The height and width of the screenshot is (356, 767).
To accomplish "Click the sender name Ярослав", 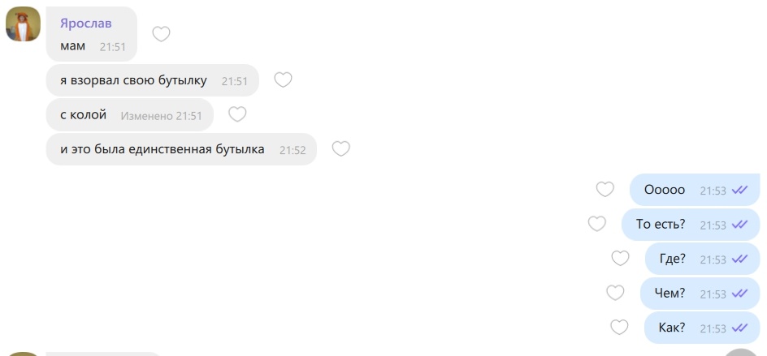I will 85,23.
